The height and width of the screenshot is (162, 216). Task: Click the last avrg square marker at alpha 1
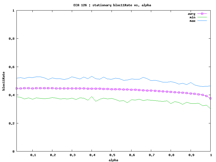210,98
